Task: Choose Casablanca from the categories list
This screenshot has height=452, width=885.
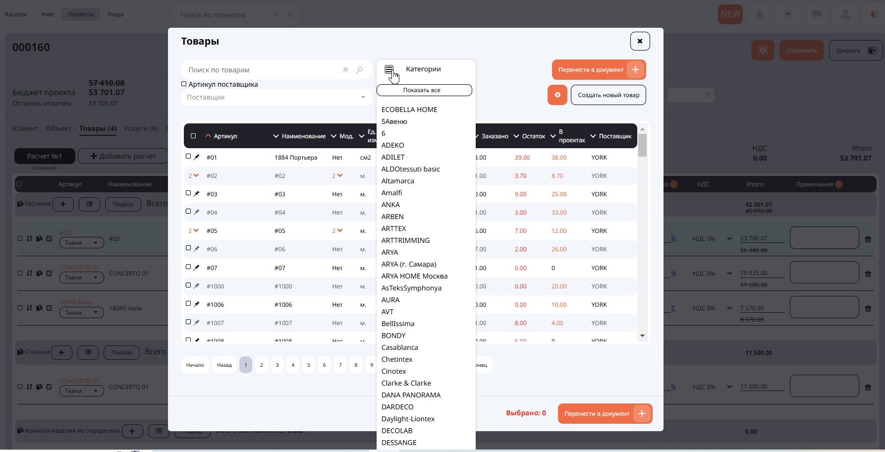Action: (x=400, y=347)
